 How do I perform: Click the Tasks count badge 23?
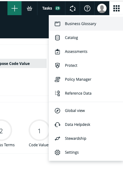tap(57, 8)
